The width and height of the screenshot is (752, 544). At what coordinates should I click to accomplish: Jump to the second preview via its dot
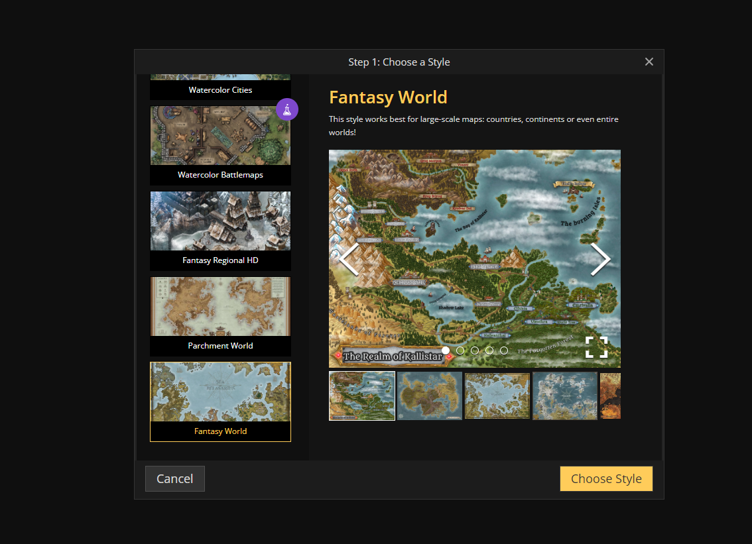pos(460,350)
